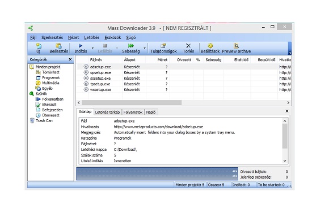Select the Egyéb category
Viewport: 312px width, 217px height.
pos(47,88)
